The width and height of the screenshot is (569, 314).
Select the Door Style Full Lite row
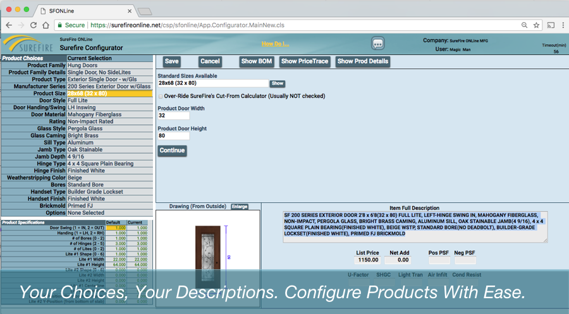click(77, 100)
